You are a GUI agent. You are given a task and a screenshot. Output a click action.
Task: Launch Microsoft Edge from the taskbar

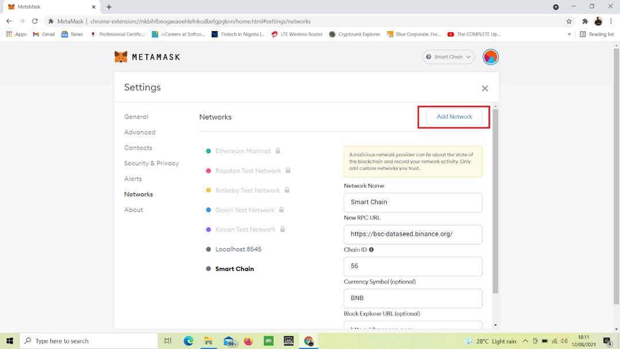click(x=189, y=341)
